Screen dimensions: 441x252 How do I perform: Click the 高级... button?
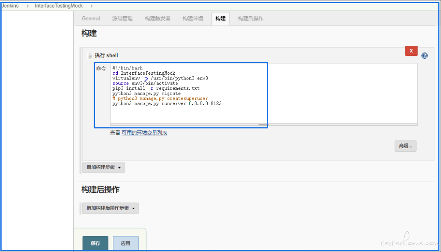click(x=405, y=146)
